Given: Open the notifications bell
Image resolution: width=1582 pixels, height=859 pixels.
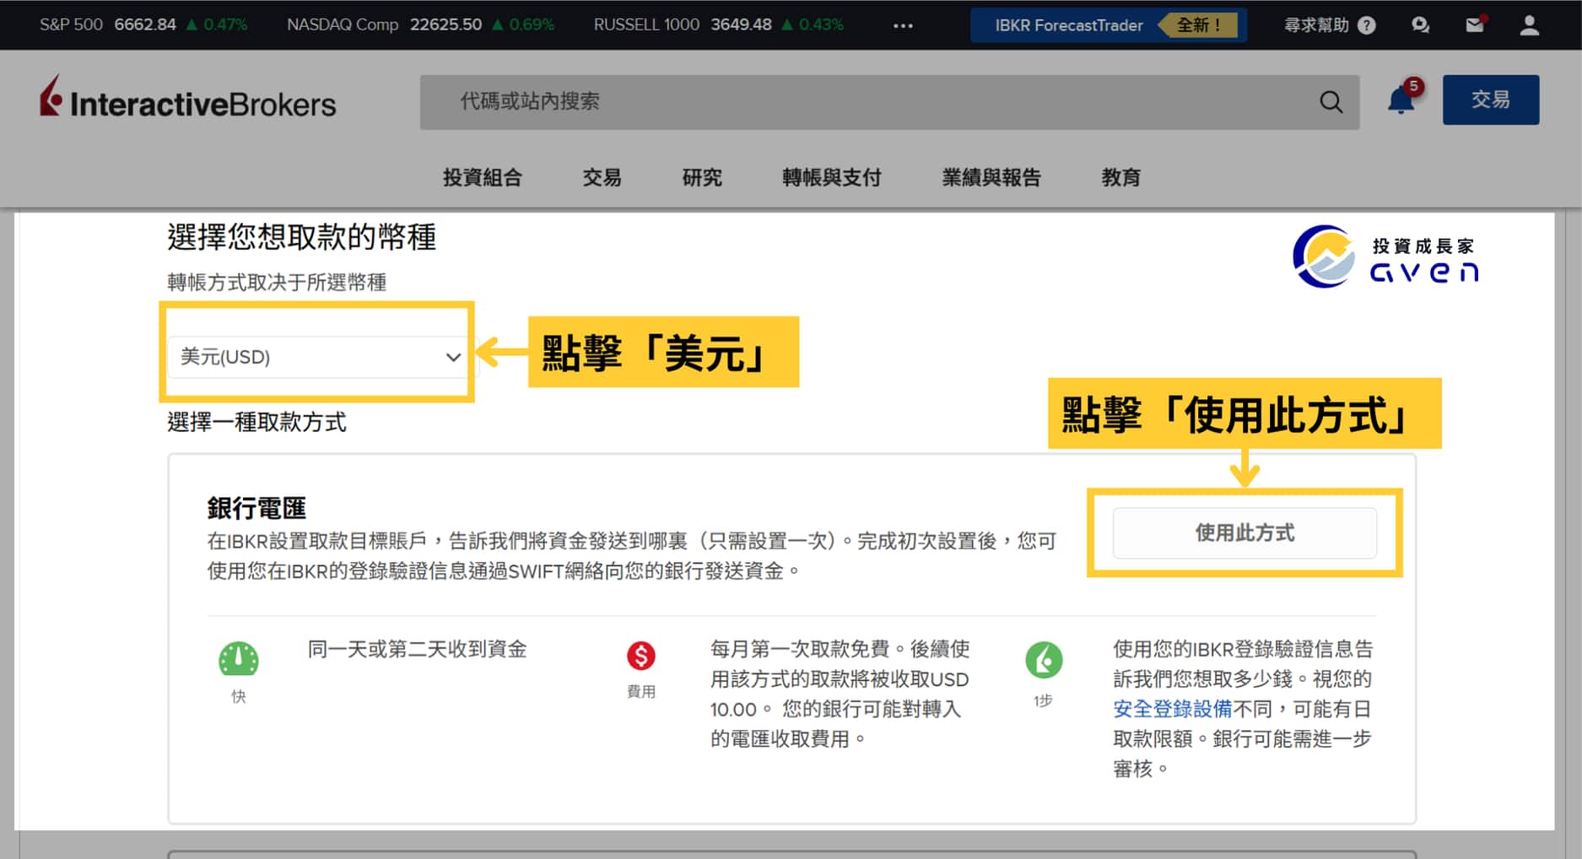Looking at the screenshot, I should click(1401, 100).
